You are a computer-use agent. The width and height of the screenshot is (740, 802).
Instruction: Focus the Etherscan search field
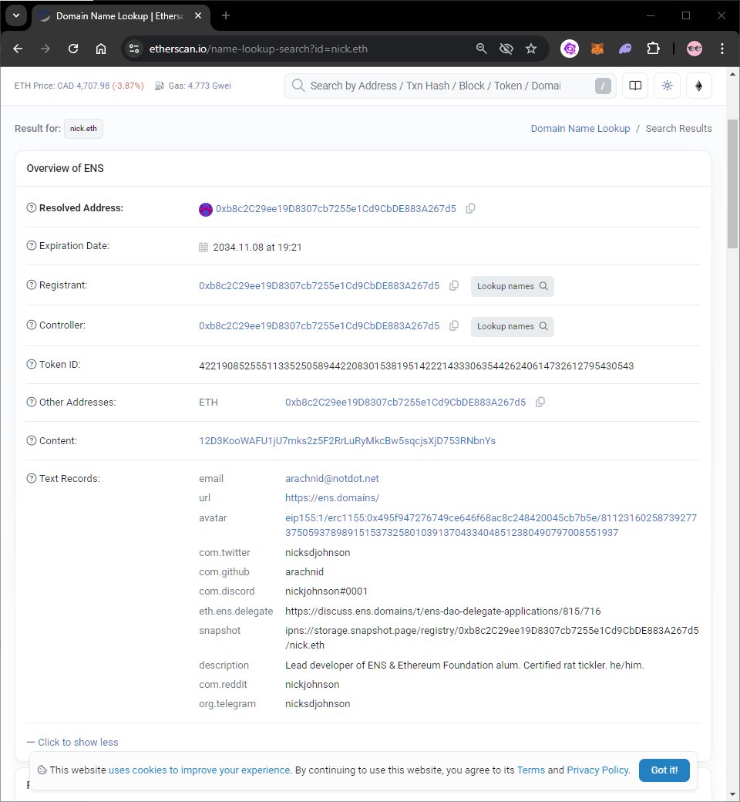(450, 86)
